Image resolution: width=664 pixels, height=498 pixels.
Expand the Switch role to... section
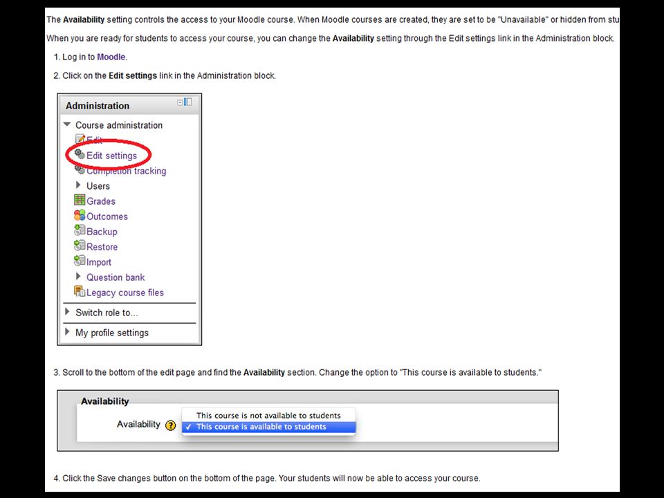tap(67, 312)
